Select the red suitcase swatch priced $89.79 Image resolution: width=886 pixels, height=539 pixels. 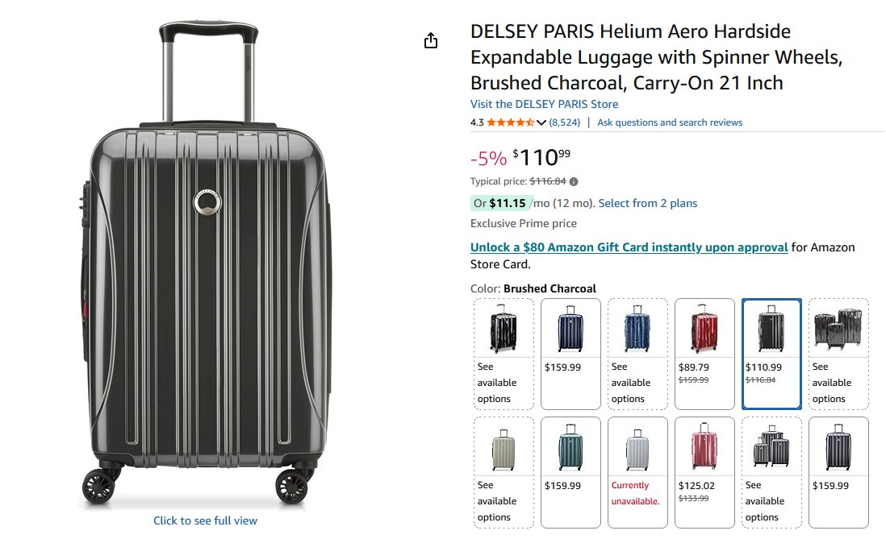click(704, 354)
